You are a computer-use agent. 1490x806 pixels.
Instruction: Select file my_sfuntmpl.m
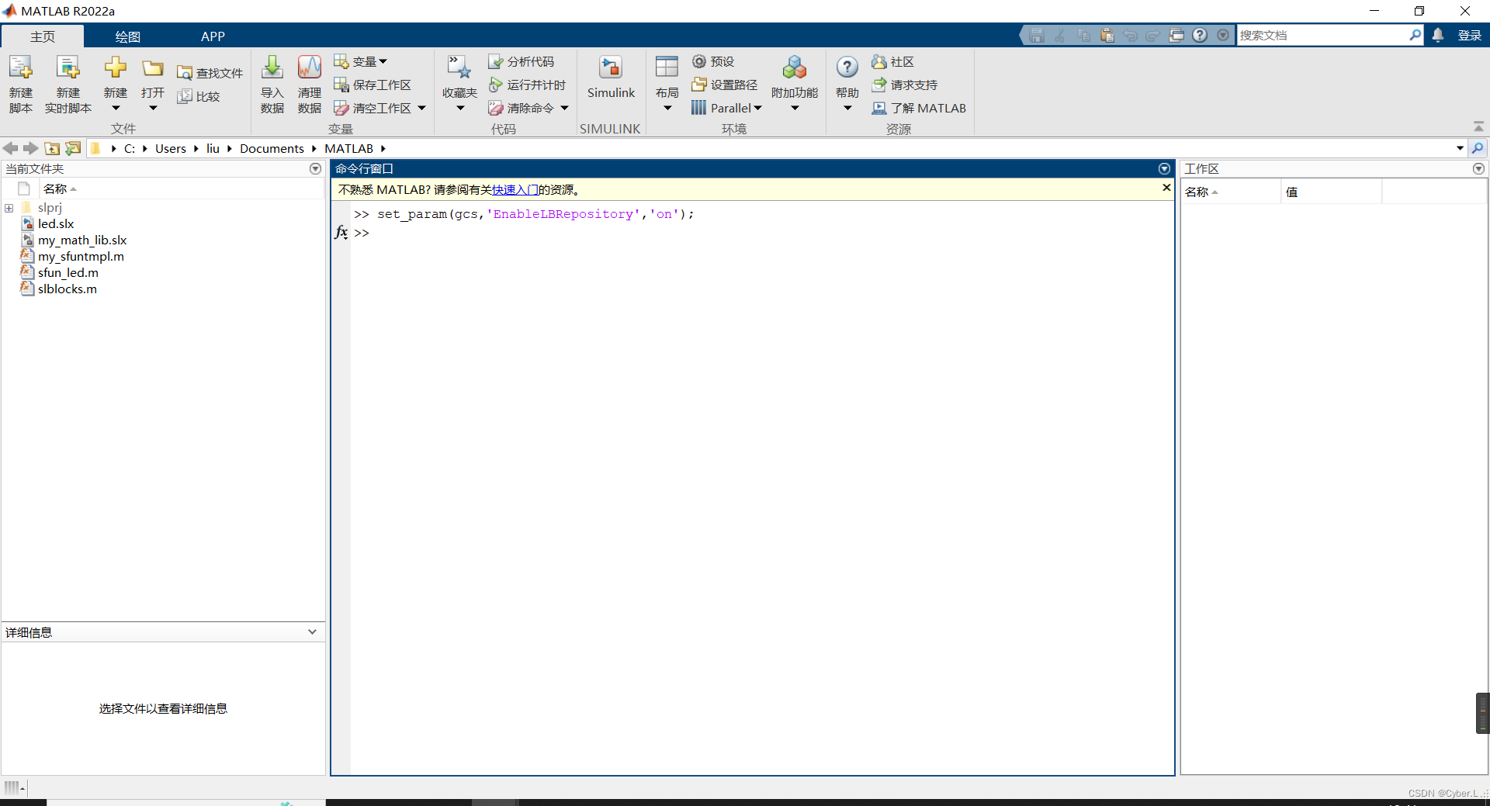coord(81,256)
